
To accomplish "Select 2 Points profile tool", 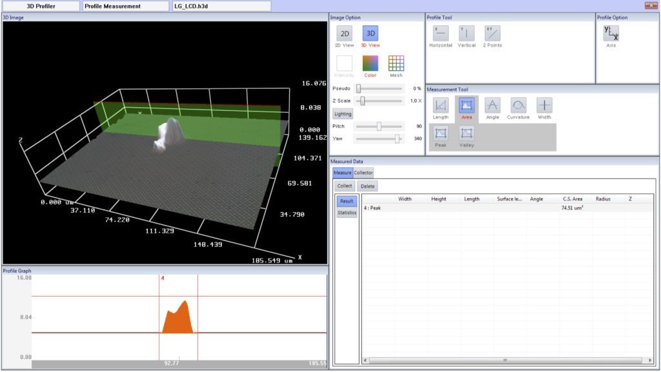I will (x=493, y=34).
